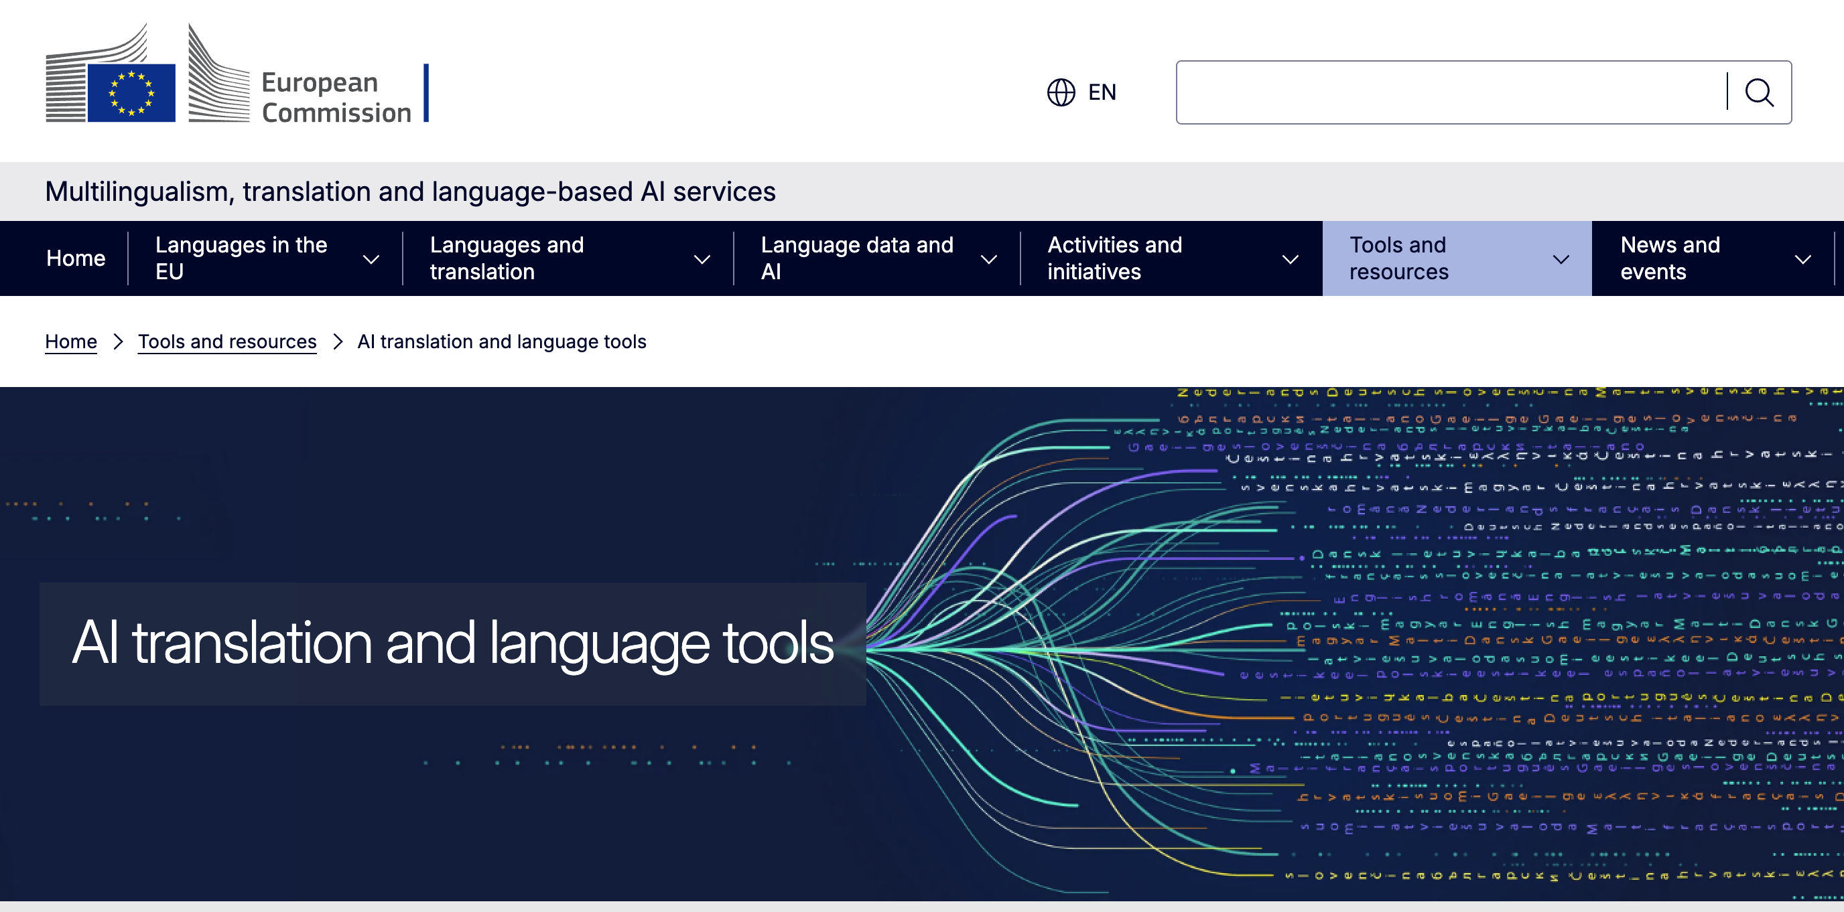
Task: Expand the Language data and AI chevron
Action: click(x=988, y=259)
